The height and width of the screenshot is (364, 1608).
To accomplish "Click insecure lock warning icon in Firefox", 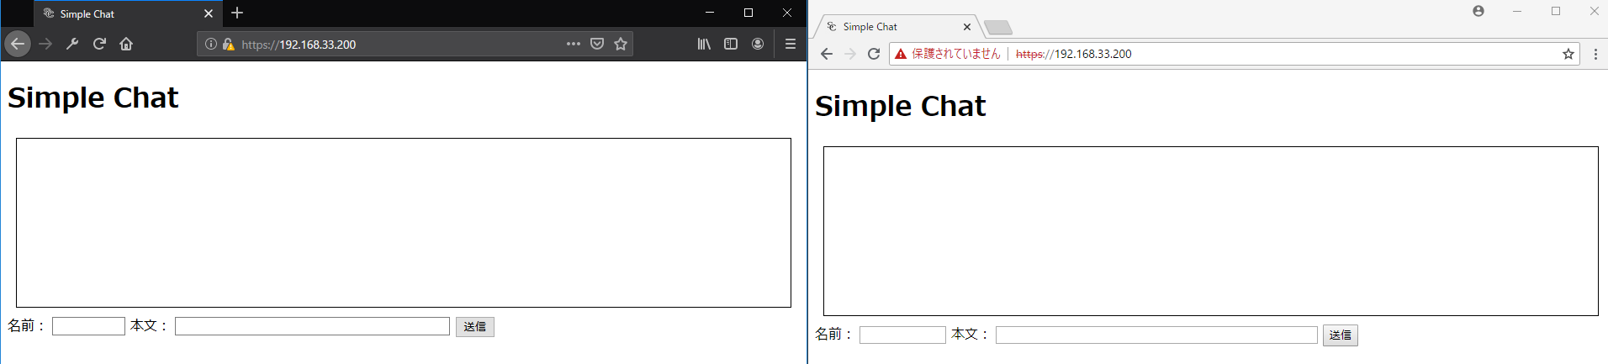I will pos(228,44).
